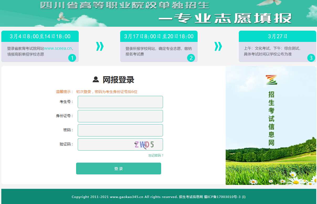Click the 3月17日8:00至20日18:00 step header

click(159, 36)
